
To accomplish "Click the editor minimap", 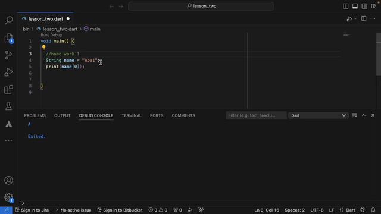I will point(347,34).
